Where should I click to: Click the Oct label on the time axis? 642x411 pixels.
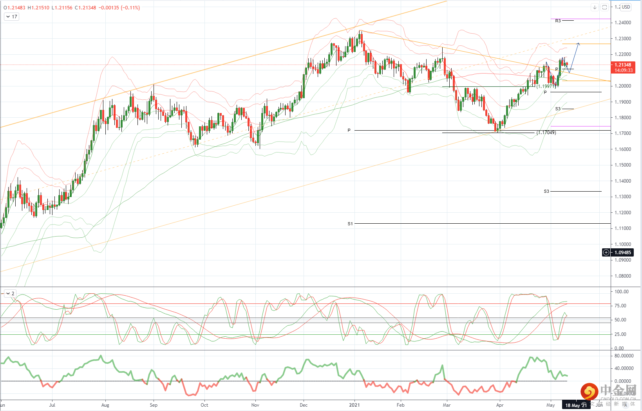point(204,405)
